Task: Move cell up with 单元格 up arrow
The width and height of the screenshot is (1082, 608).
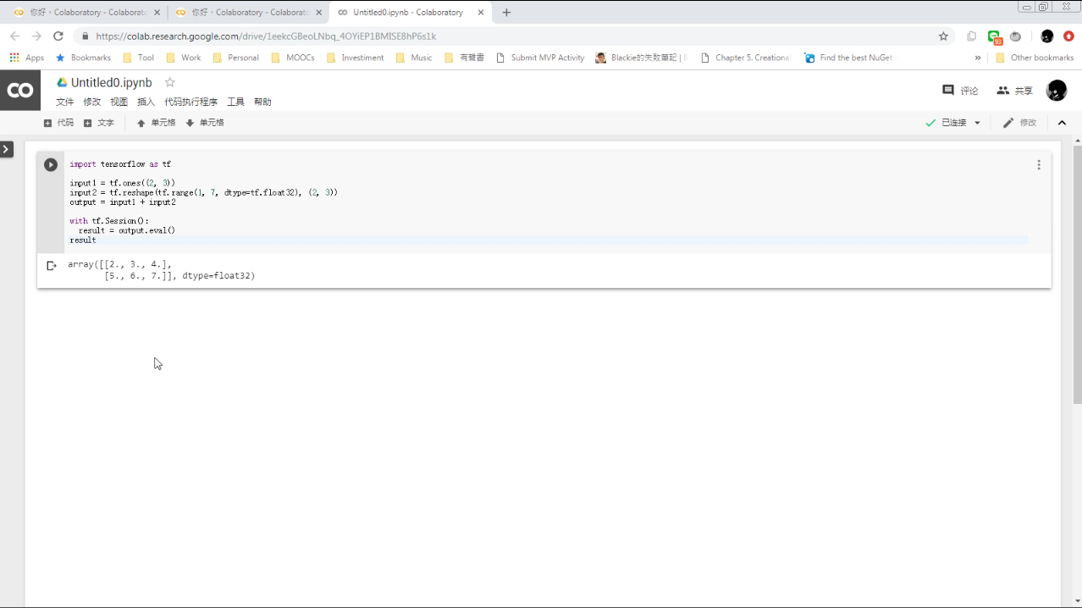Action: point(157,123)
